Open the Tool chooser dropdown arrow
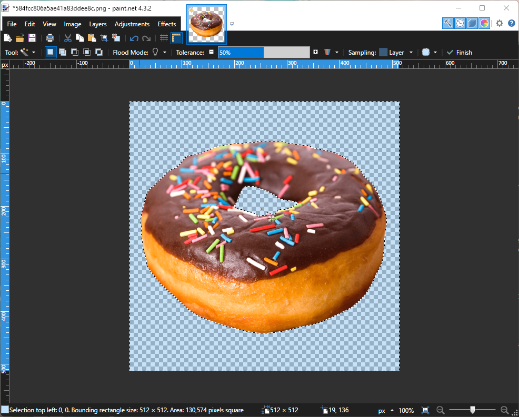This screenshot has width=519, height=417. coord(34,53)
